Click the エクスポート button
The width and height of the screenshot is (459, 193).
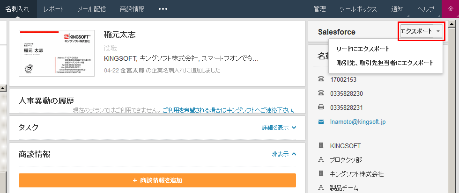coord(416,31)
